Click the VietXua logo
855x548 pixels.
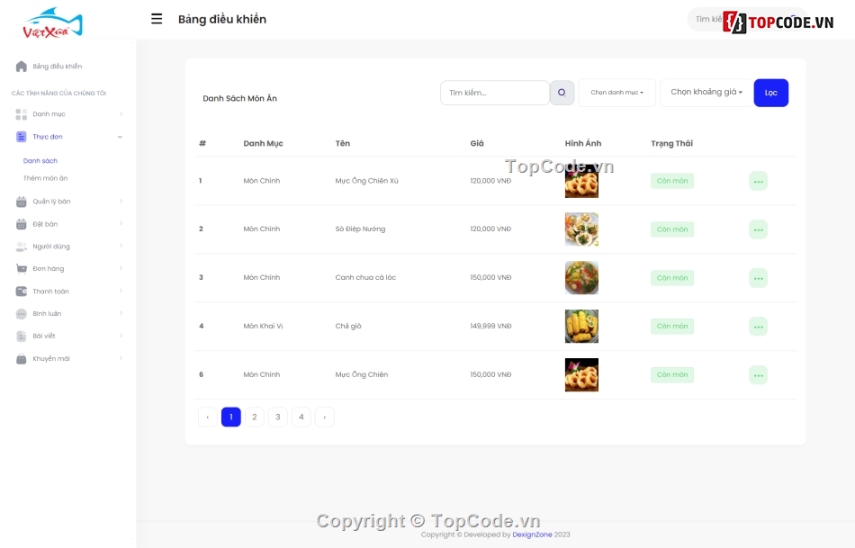coord(52,22)
